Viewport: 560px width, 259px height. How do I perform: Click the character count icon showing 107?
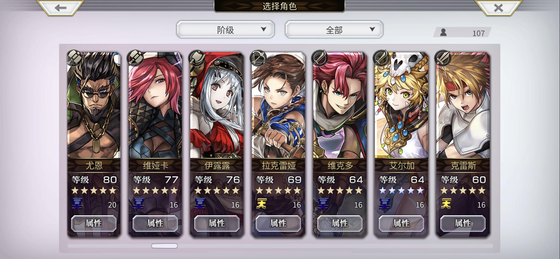point(443,32)
